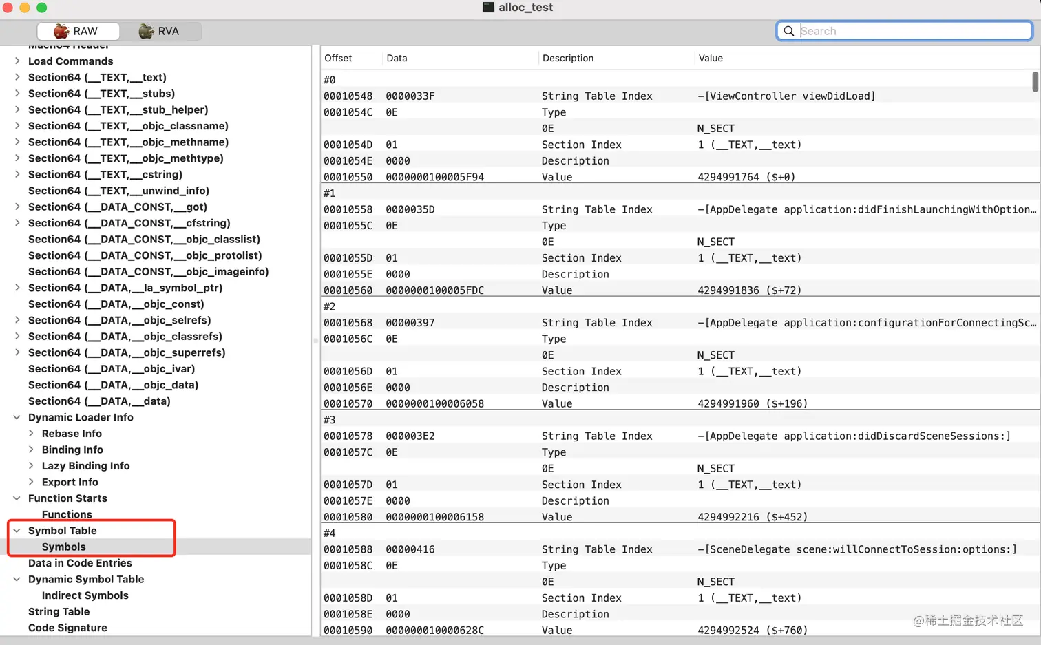The image size is (1041, 645).
Task: Expand Section64 (__TEXT,__stubs) node
Action: (17, 93)
